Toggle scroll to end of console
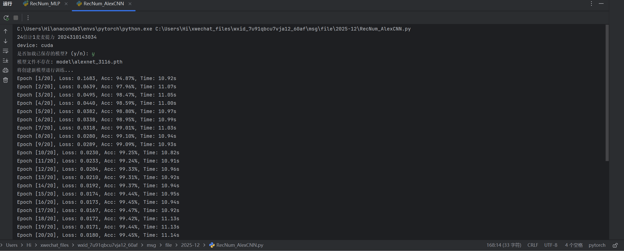624x251 pixels. (x=6, y=61)
